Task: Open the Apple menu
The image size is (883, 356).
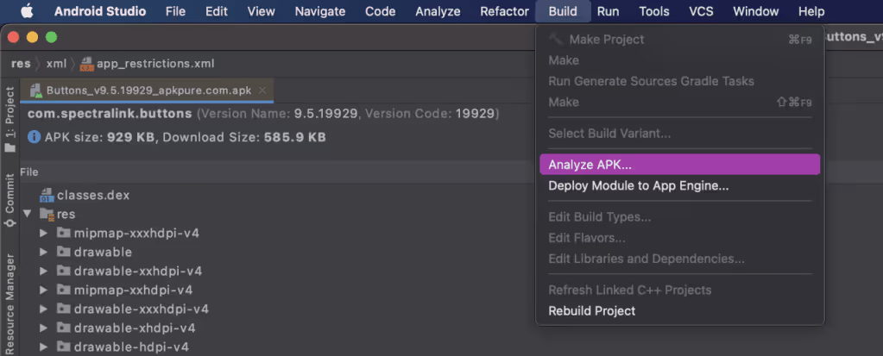Action: coord(27,11)
